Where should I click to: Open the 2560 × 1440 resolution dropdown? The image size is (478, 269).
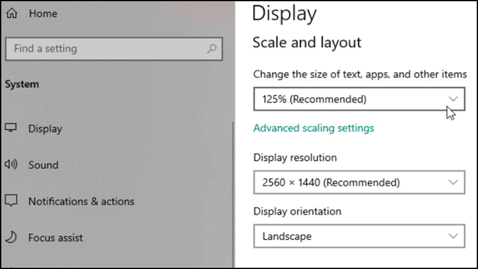click(359, 182)
